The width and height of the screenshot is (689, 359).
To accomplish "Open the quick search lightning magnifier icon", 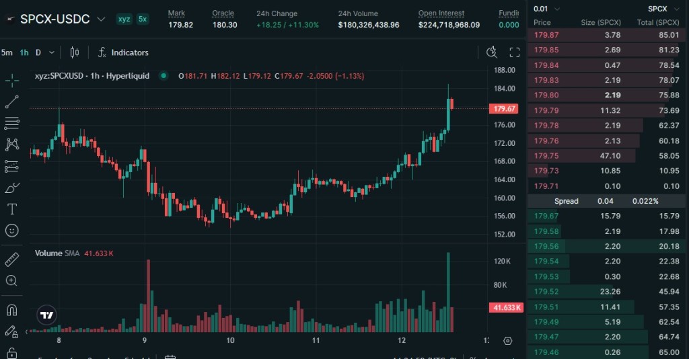I will pos(492,52).
